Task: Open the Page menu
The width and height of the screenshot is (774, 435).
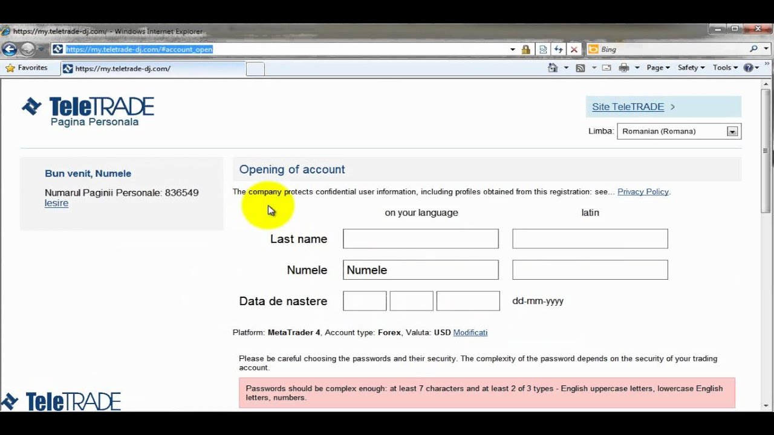Action: tap(658, 68)
